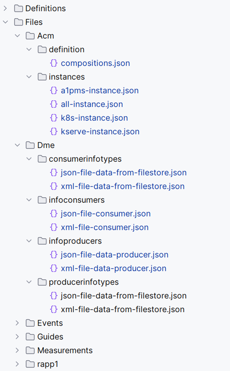Image resolution: width=230 pixels, height=371 pixels.
Task: Expand the rapp1 folder
Action: tap(17, 364)
